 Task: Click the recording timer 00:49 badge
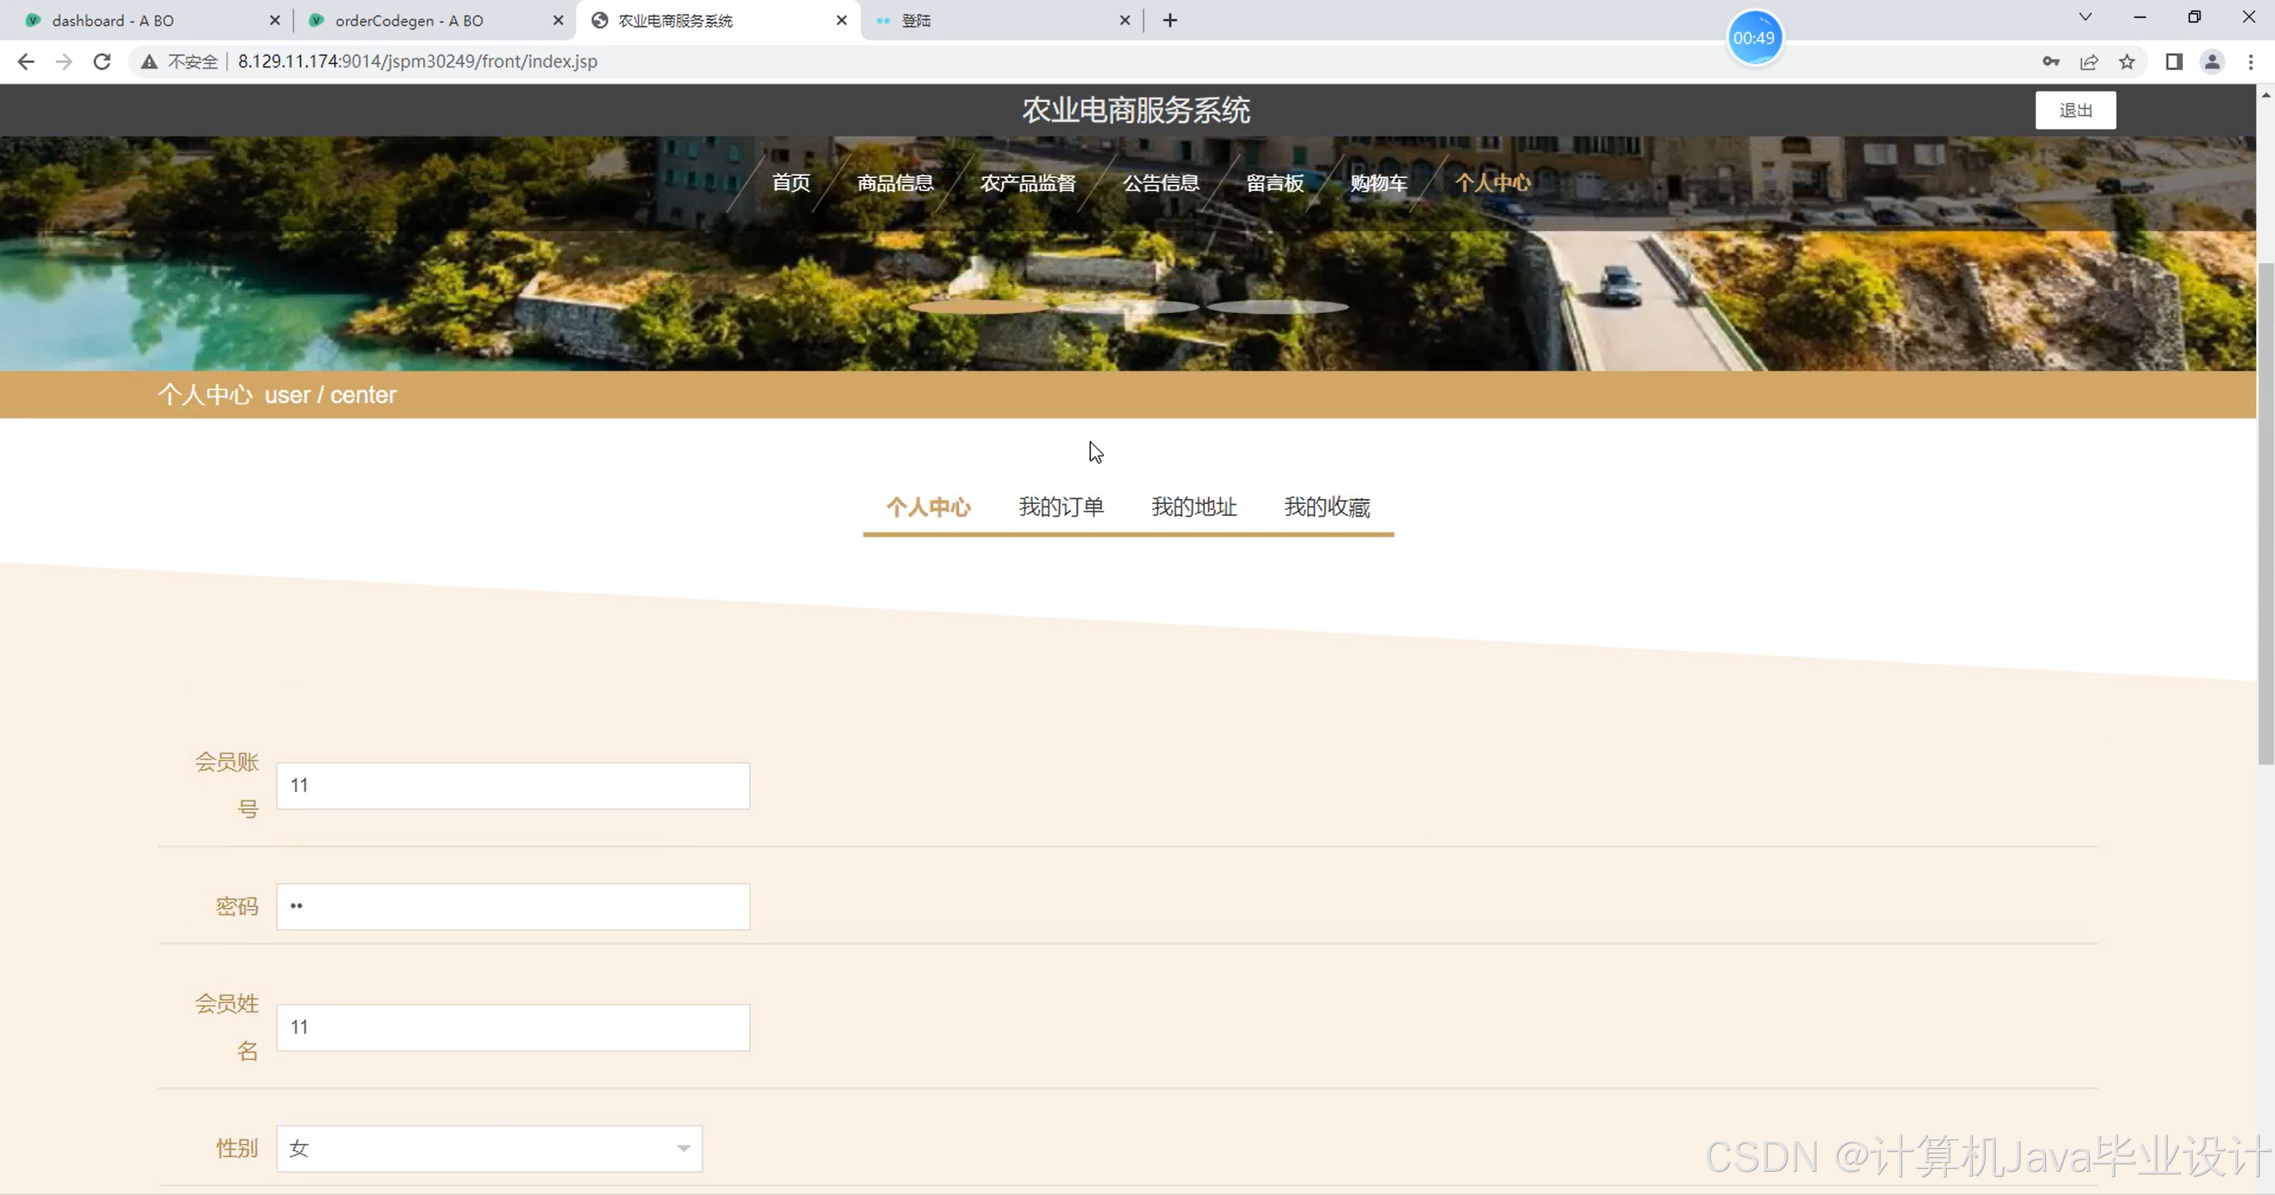pos(1754,38)
